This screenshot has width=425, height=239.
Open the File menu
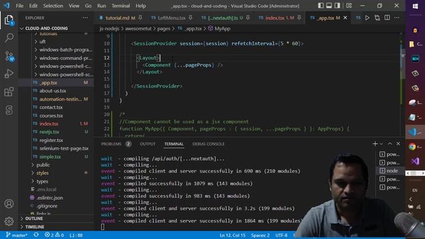coord(19,6)
